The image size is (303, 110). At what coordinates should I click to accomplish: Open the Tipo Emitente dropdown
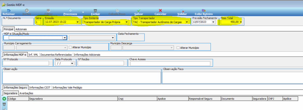127,22
